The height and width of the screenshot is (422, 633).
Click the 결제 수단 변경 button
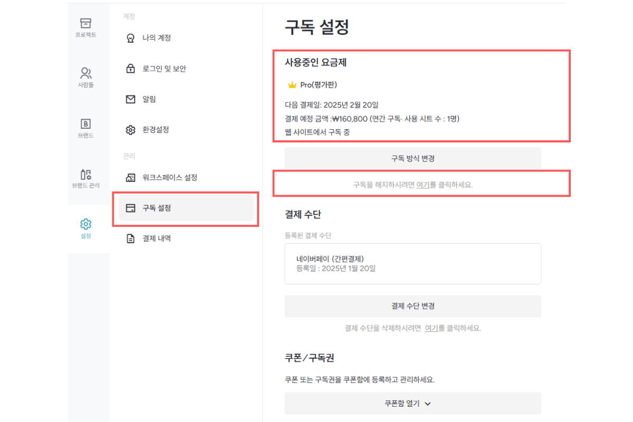(x=413, y=306)
